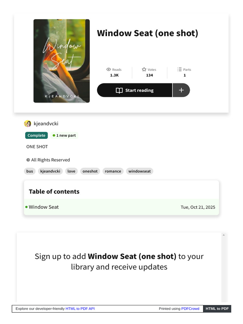Open the "oneshot" tag
Viewport: 243px width, 324px height.
(x=90, y=171)
